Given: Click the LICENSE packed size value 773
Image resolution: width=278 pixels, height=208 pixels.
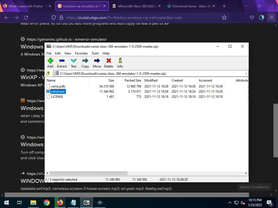Looking at the screenshot, I should pyautogui.click(x=139, y=97).
